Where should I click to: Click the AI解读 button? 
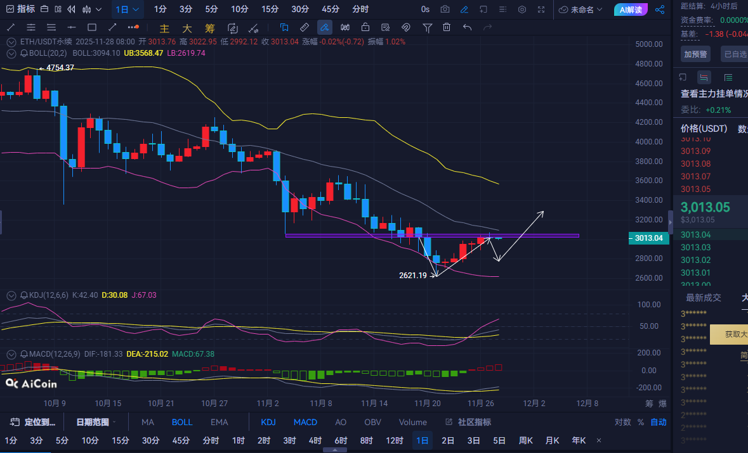pyautogui.click(x=631, y=10)
